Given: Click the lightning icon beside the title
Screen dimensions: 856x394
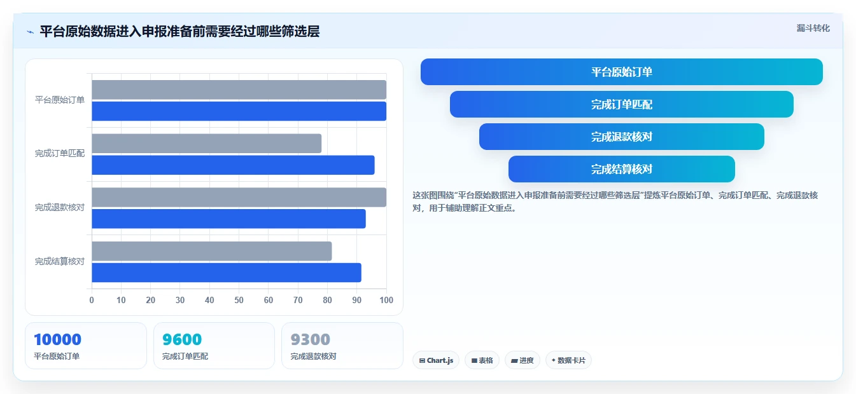Looking at the screenshot, I should 30,32.
